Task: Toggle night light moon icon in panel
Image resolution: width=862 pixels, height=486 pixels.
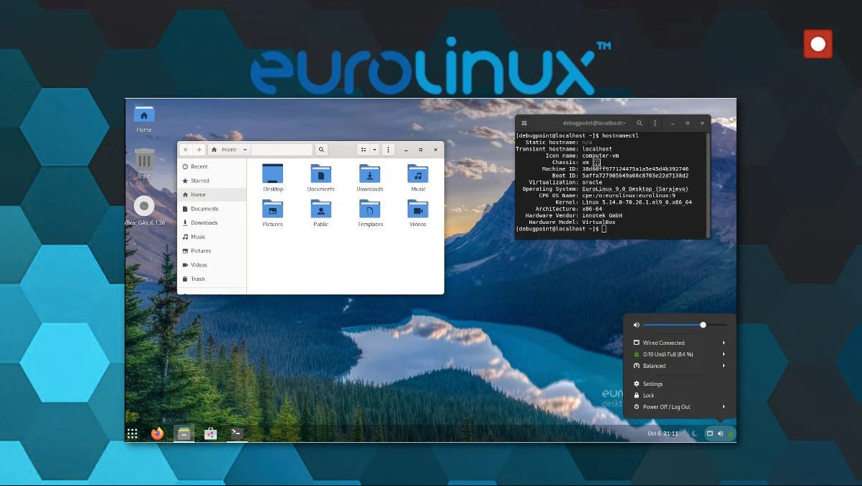Action: [694, 433]
